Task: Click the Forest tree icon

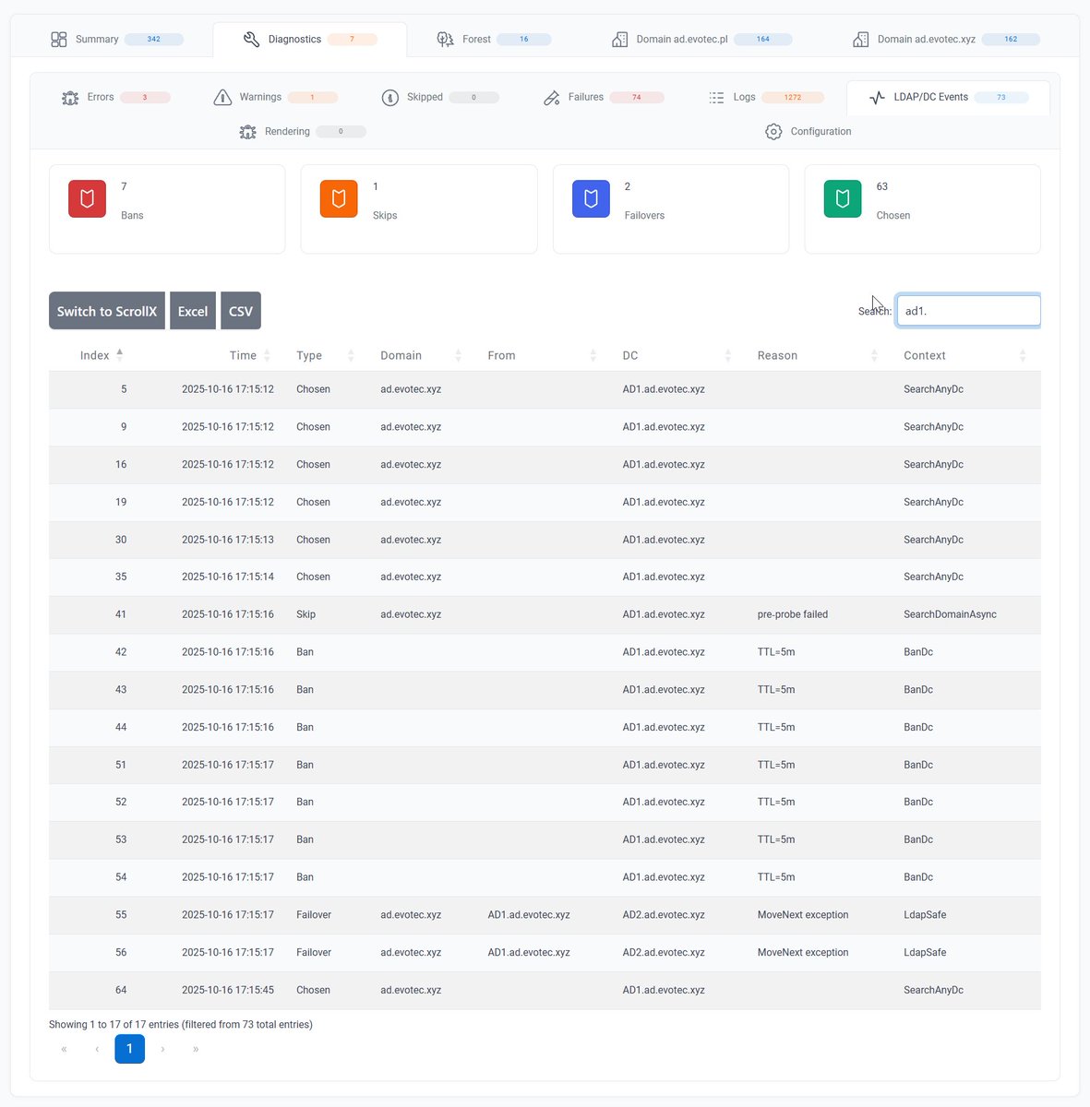Action: click(x=445, y=40)
